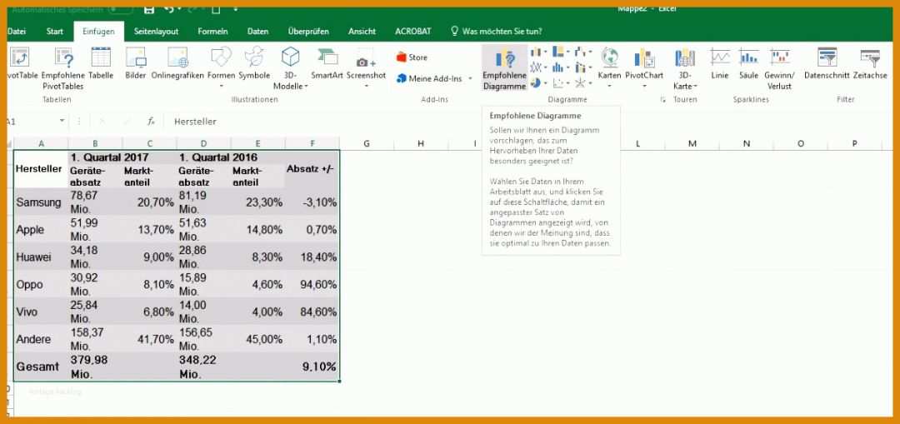
Task: Select the Huawei cell
Action: (x=41, y=257)
